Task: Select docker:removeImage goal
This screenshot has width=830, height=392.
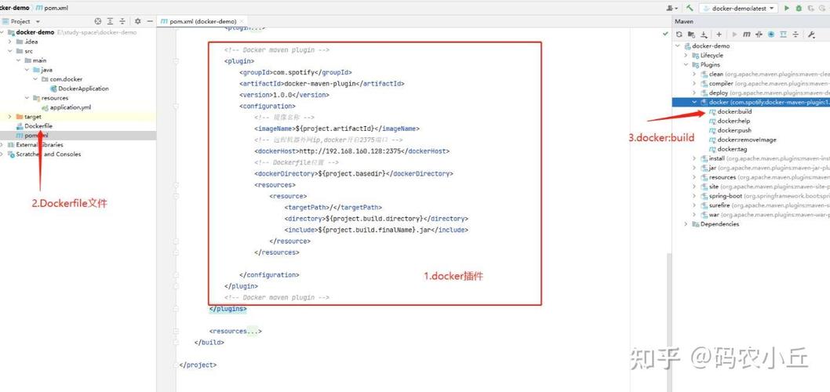Action: click(743, 140)
